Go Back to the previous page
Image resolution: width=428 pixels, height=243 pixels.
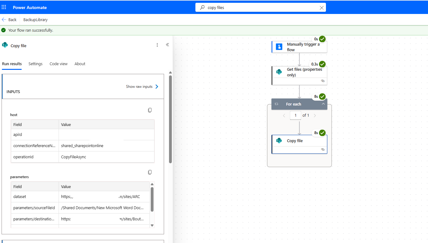[x=9, y=20]
